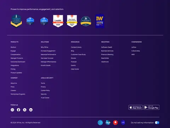170x128 pixels.
Task: View the Careers page link
Action: pos(13,91)
